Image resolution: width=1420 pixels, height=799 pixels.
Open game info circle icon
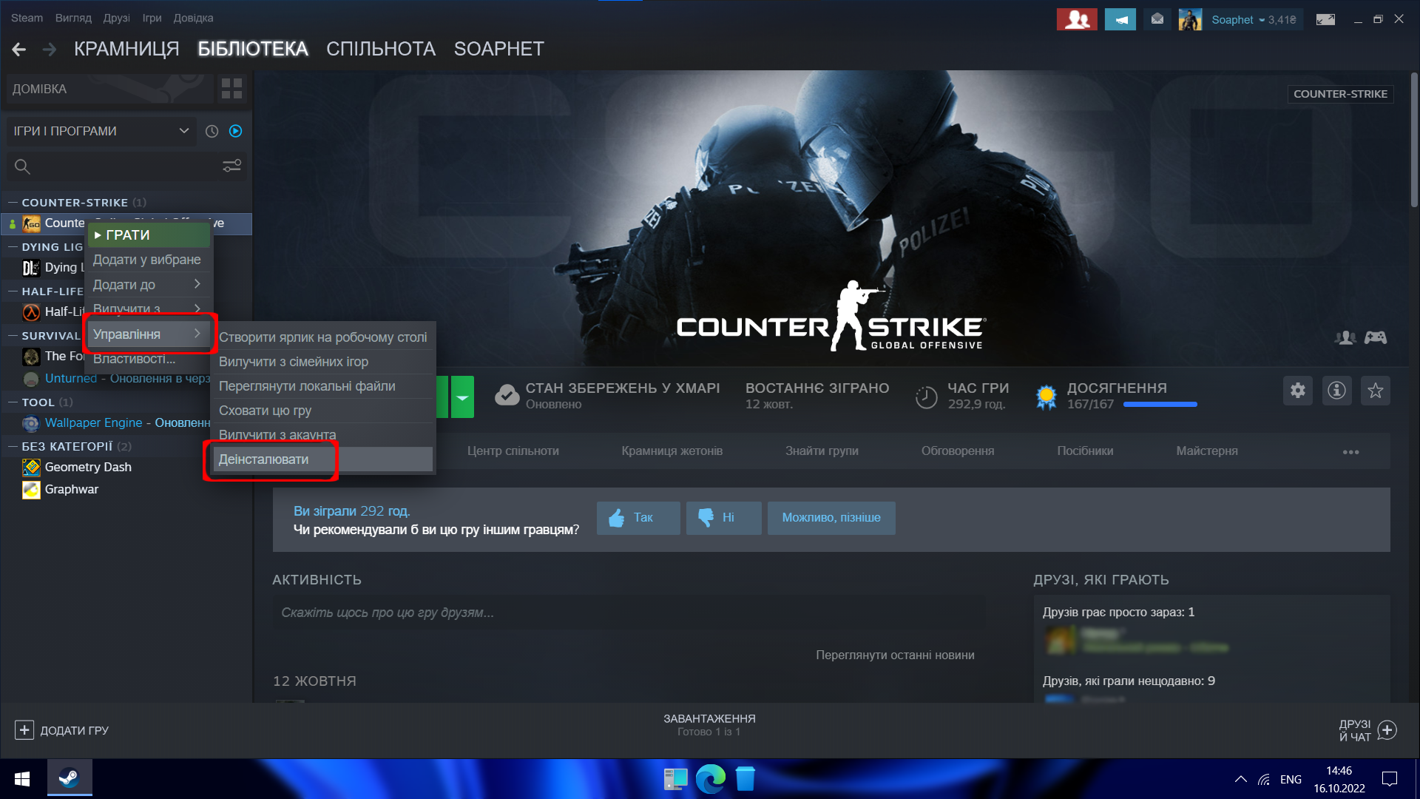1336,391
